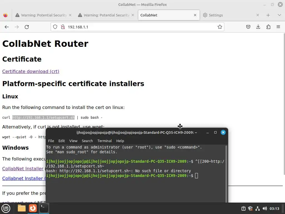Image resolution: width=285 pixels, height=214 pixels.
Task: Close the first Warning security tab
Action: tap(70, 15)
